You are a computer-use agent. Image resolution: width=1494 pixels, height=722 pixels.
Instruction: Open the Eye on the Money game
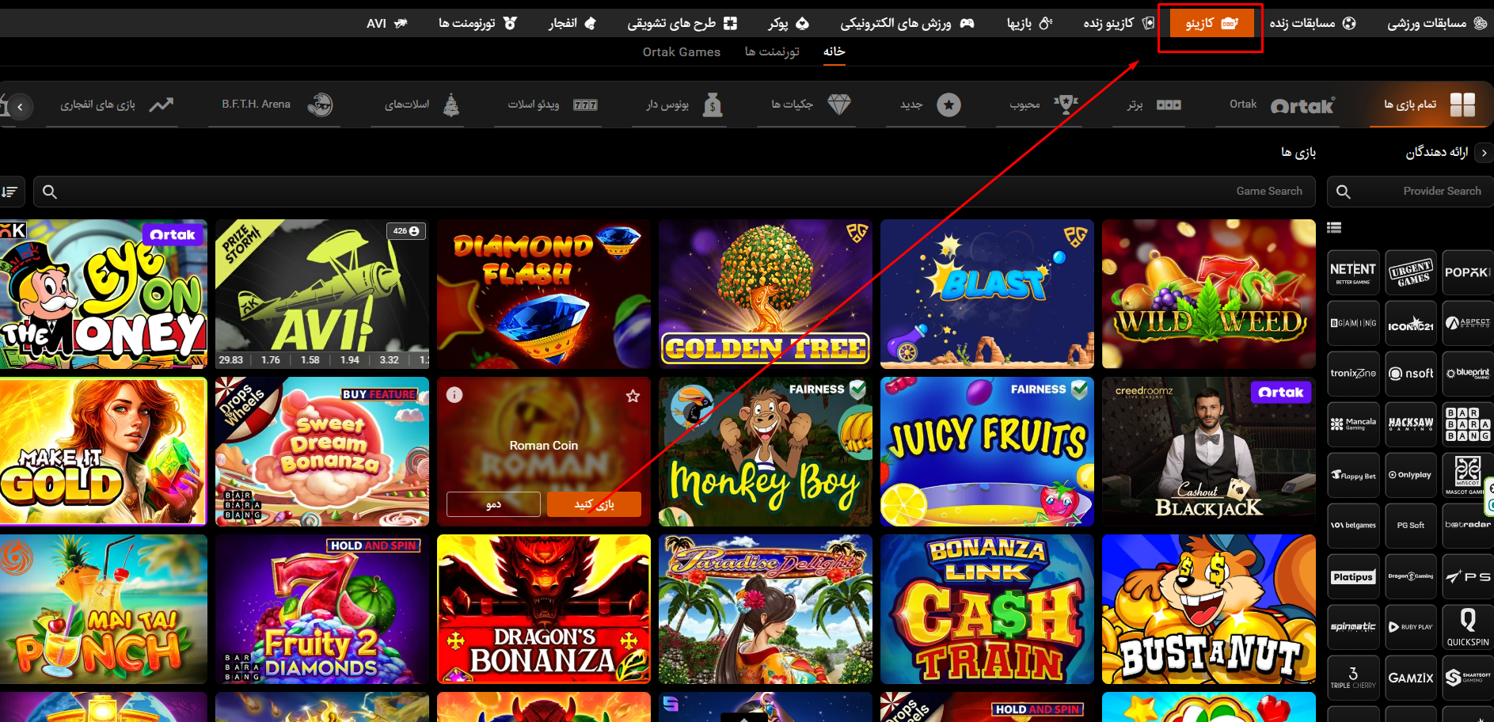coord(104,294)
